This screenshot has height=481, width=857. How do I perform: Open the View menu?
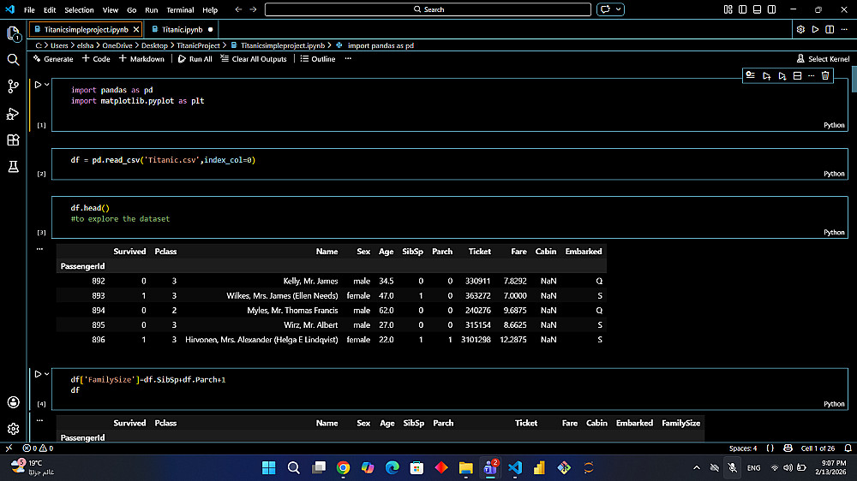(x=111, y=9)
